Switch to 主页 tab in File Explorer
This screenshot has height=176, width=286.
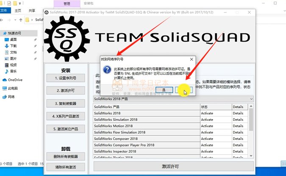pyautogui.click(x=18, y=11)
